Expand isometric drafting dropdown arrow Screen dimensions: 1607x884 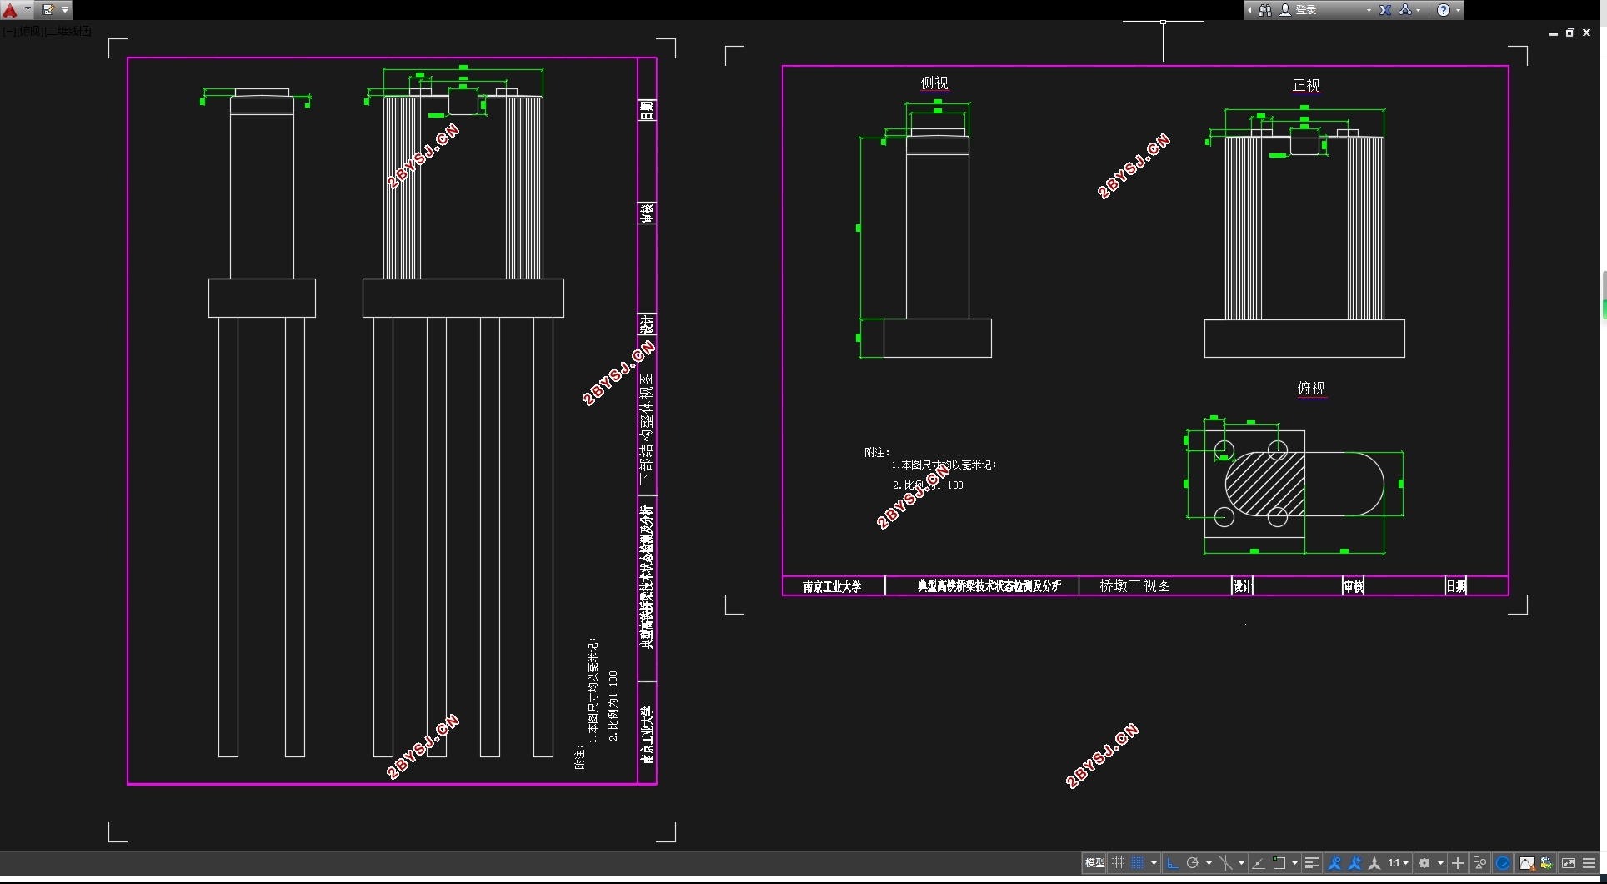click(x=1241, y=863)
